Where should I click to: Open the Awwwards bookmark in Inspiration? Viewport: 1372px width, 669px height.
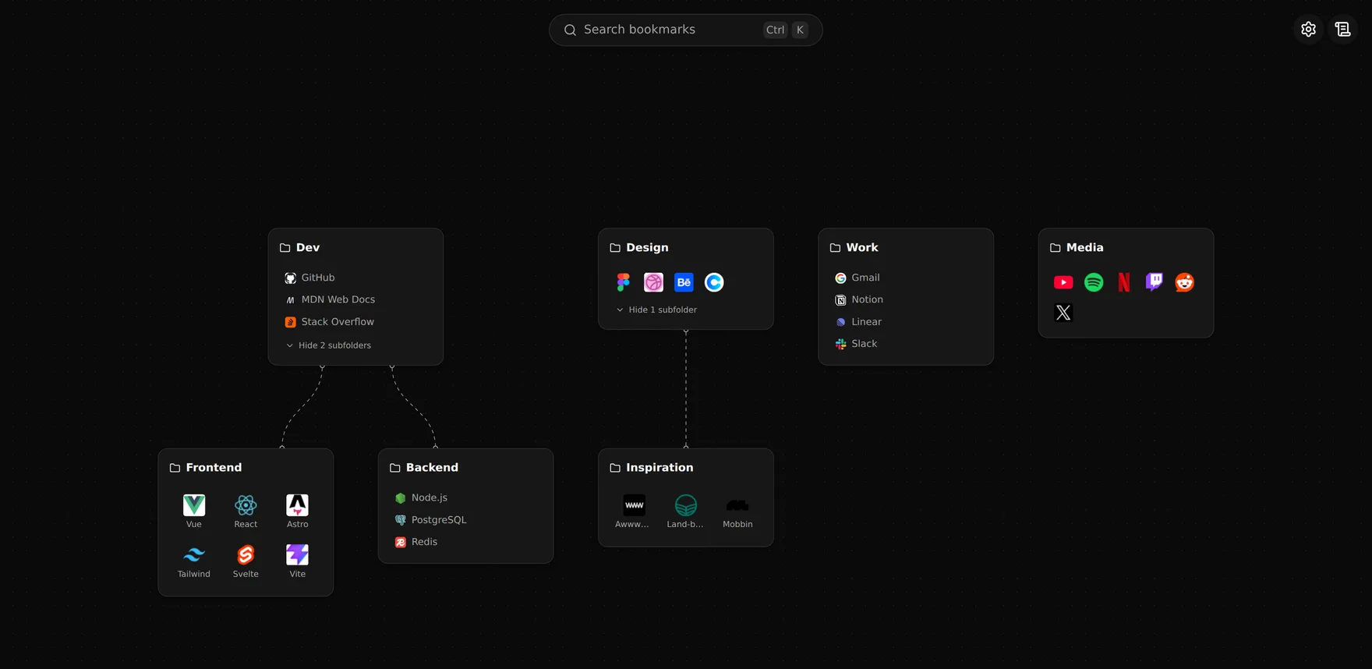coord(634,511)
